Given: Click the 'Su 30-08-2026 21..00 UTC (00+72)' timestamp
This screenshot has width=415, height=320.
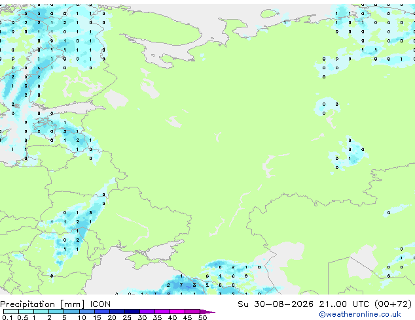Looking at the screenshot, I should 325,304.
